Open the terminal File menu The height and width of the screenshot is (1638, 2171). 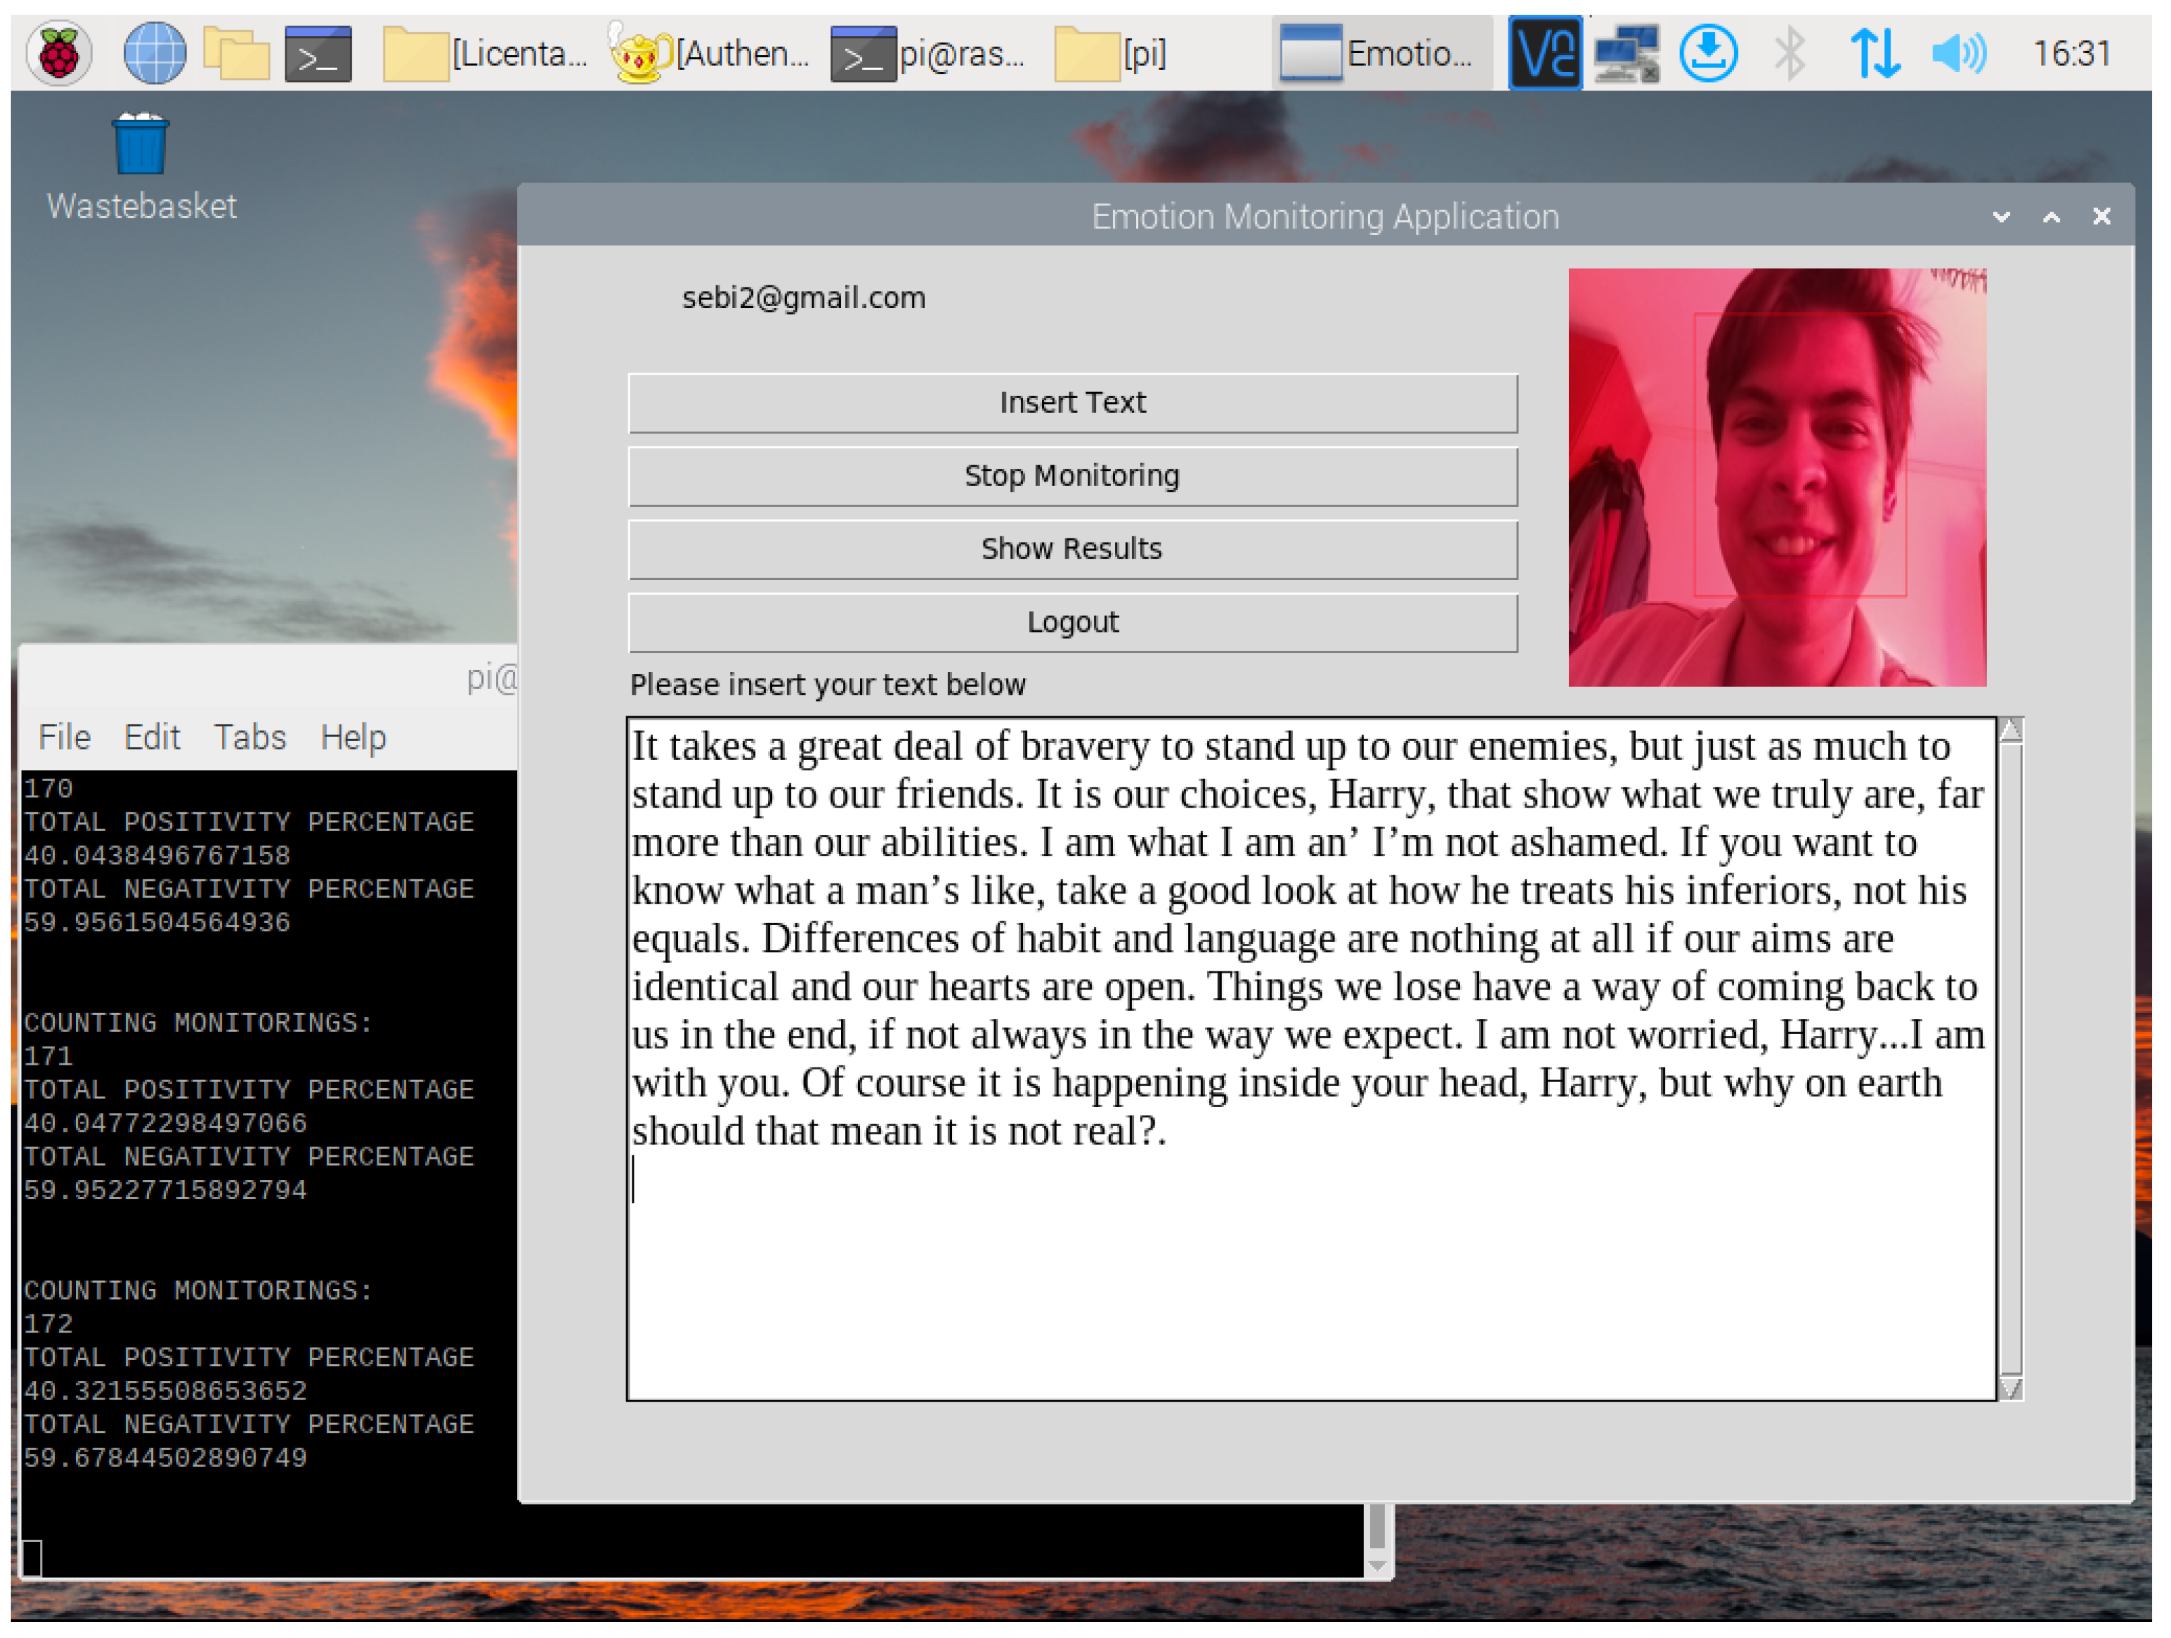(64, 737)
